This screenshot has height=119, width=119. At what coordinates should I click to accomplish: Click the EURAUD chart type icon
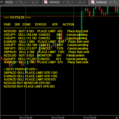tap(93, 2)
